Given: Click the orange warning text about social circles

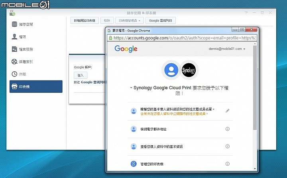Looking at the screenshot, I should [x=174, y=114].
